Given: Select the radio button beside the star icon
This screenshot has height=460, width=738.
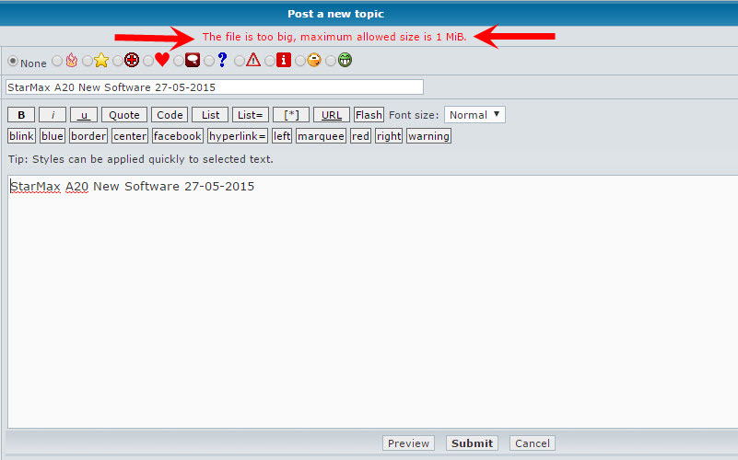Looking at the screenshot, I should pos(88,61).
